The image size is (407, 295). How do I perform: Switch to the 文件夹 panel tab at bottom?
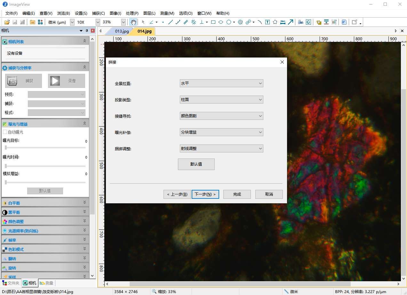click(x=11, y=283)
